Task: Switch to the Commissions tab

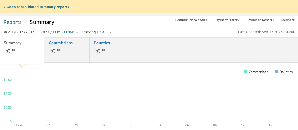Action: click(x=61, y=43)
